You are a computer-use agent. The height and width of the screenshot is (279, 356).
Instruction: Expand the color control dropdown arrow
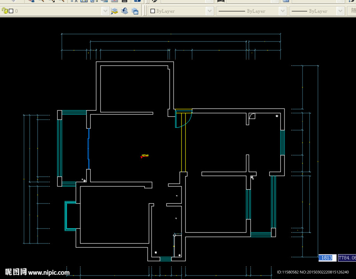click(209, 11)
